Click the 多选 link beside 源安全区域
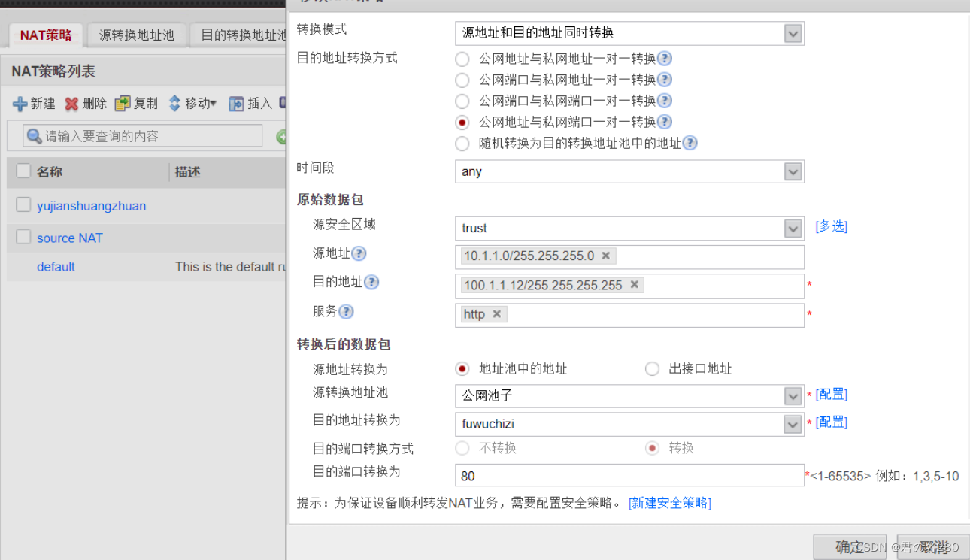This screenshot has width=970, height=560. click(x=832, y=226)
